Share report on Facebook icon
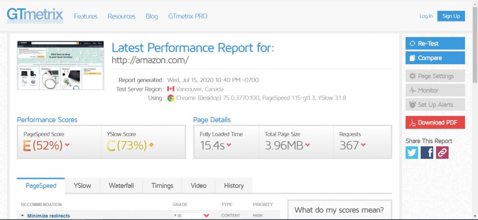This screenshot has height=220, width=478. pyautogui.click(x=427, y=152)
